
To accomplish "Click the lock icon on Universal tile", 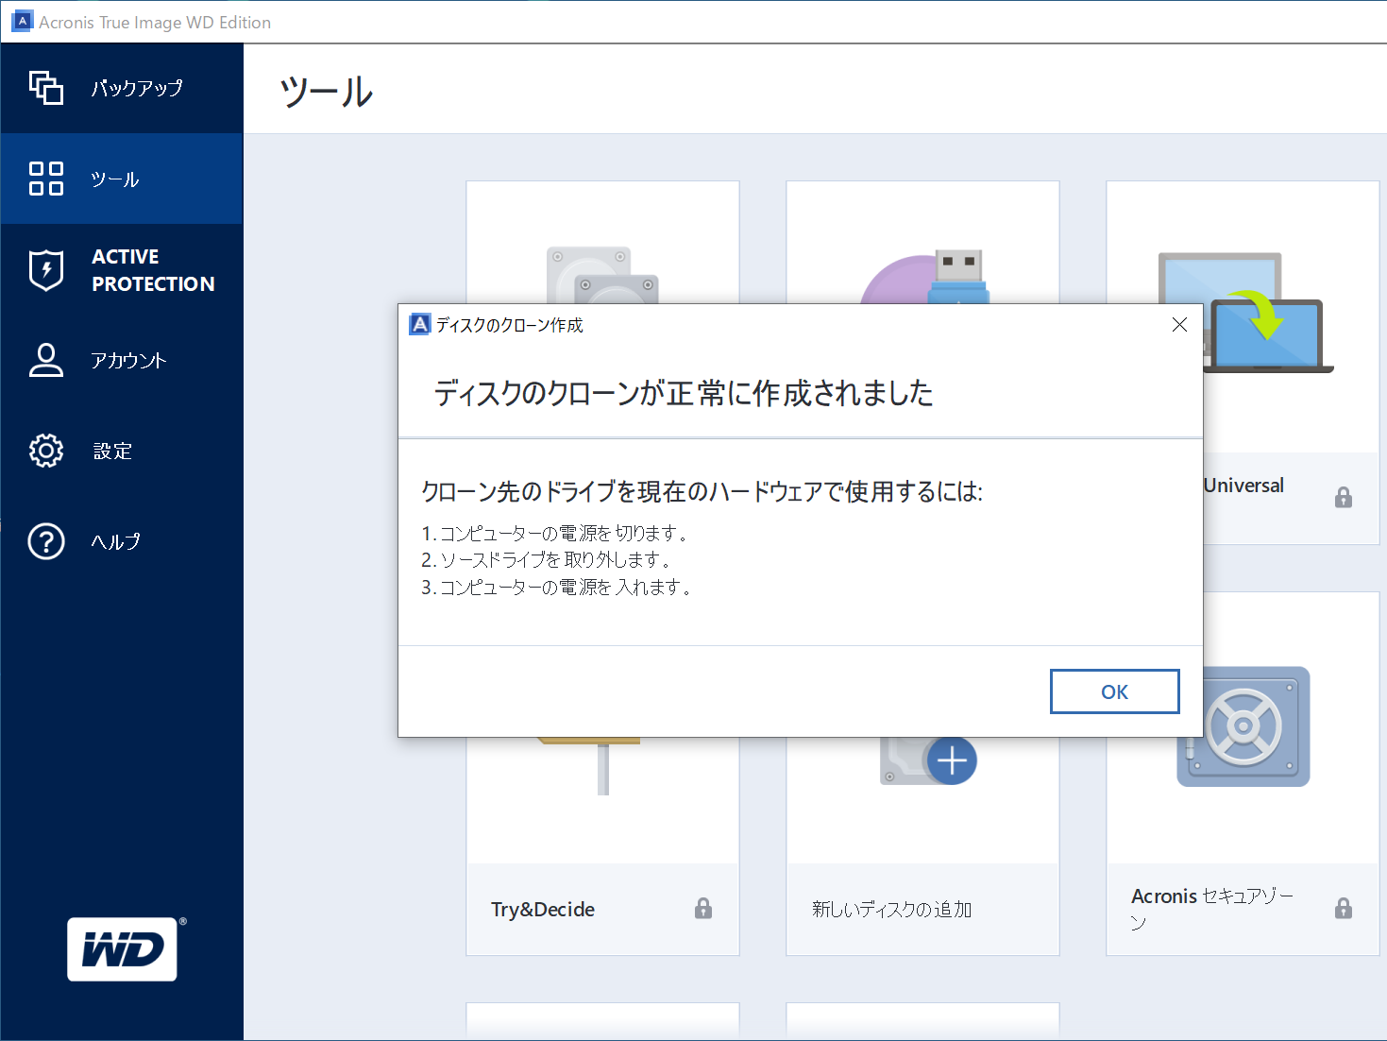I will [1344, 498].
